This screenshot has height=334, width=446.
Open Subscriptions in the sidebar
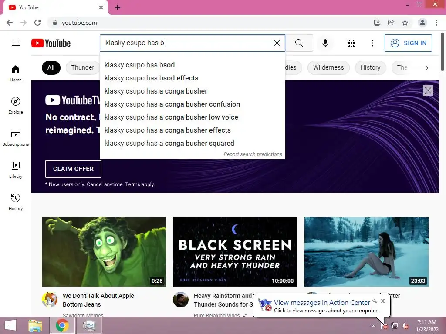click(16, 137)
